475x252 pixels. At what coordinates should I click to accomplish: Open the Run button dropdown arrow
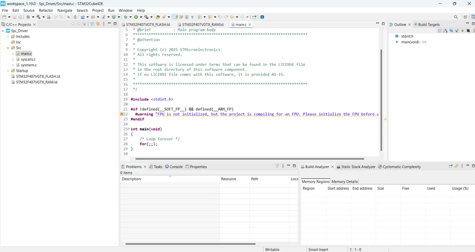click(x=141, y=17)
